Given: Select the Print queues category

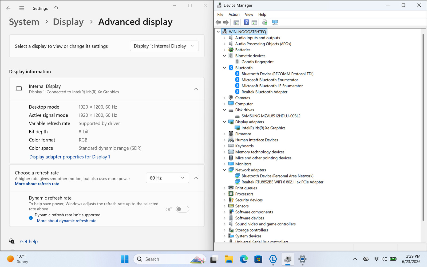Looking at the screenshot, I should click(x=246, y=188).
